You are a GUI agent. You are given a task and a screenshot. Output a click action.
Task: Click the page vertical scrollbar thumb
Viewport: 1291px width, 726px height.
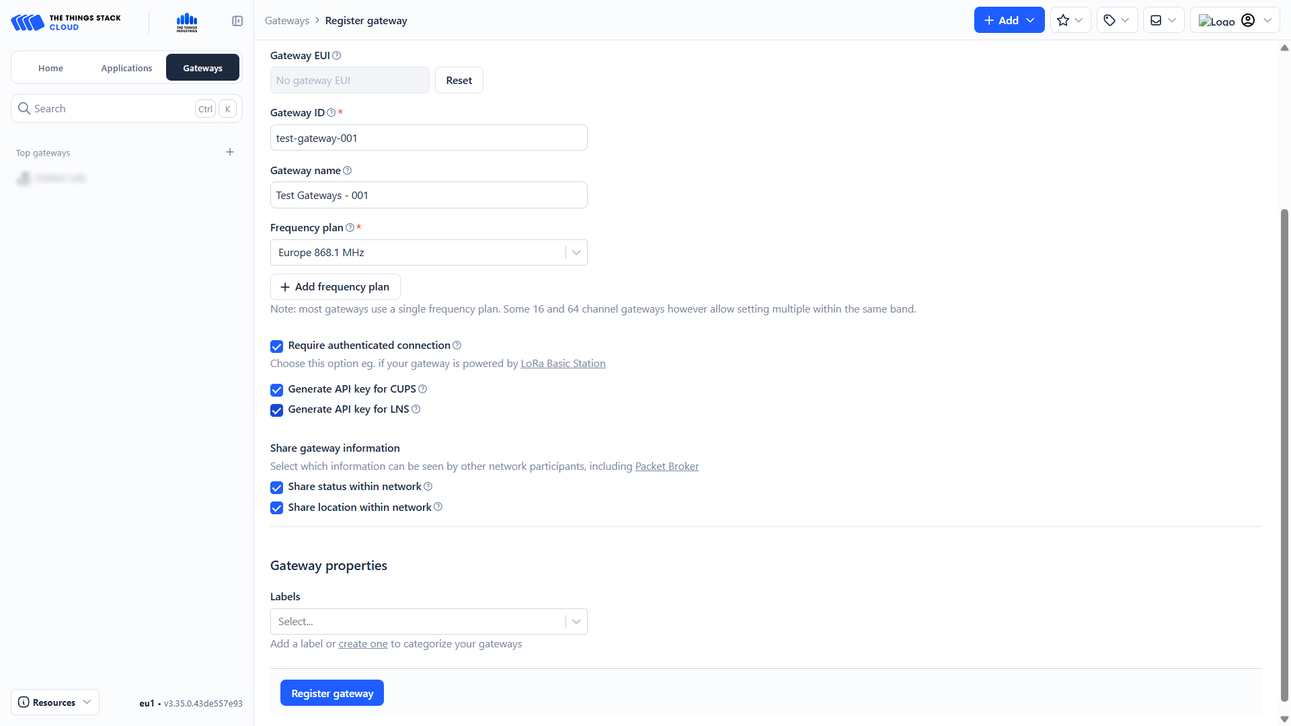coord(1284,457)
